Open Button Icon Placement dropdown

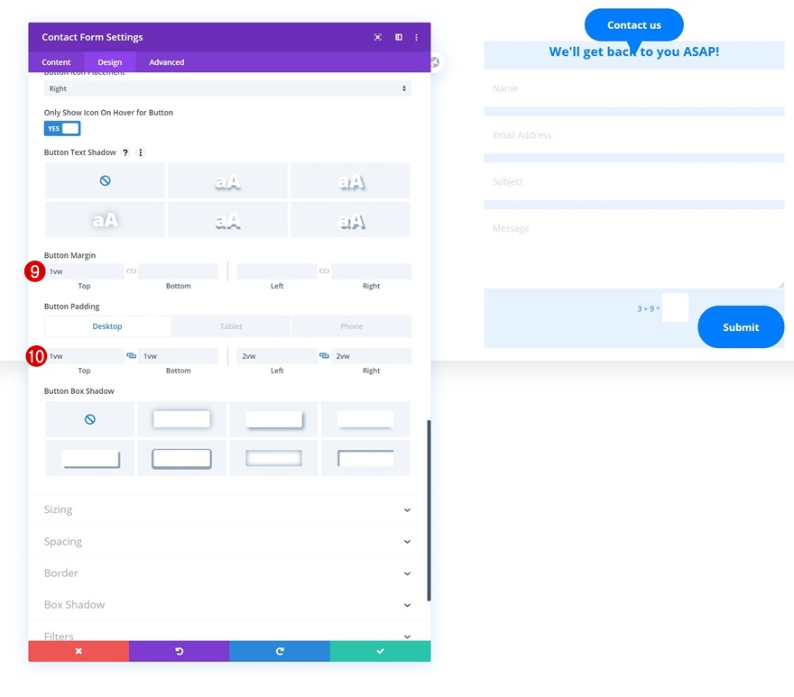pos(227,88)
